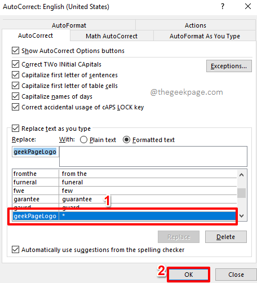Confirm with the OK button
Screen dimensions: 257x283
[188, 275]
